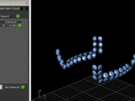
Task: Click the green arrow next to Set Material
Action: click(23, 87)
